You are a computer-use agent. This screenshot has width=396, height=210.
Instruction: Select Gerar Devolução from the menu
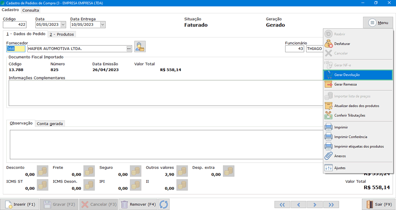[357, 75]
